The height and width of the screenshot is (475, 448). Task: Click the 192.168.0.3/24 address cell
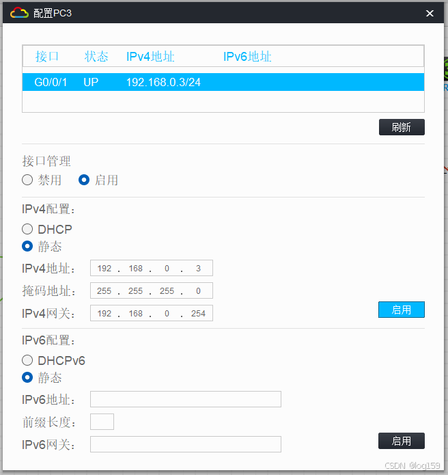pyautogui.click(x=163, y=83)
